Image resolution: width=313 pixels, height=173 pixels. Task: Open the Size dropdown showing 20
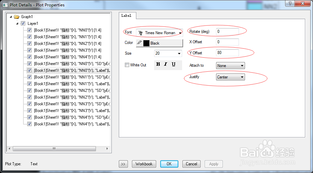(x=168, y=53)
